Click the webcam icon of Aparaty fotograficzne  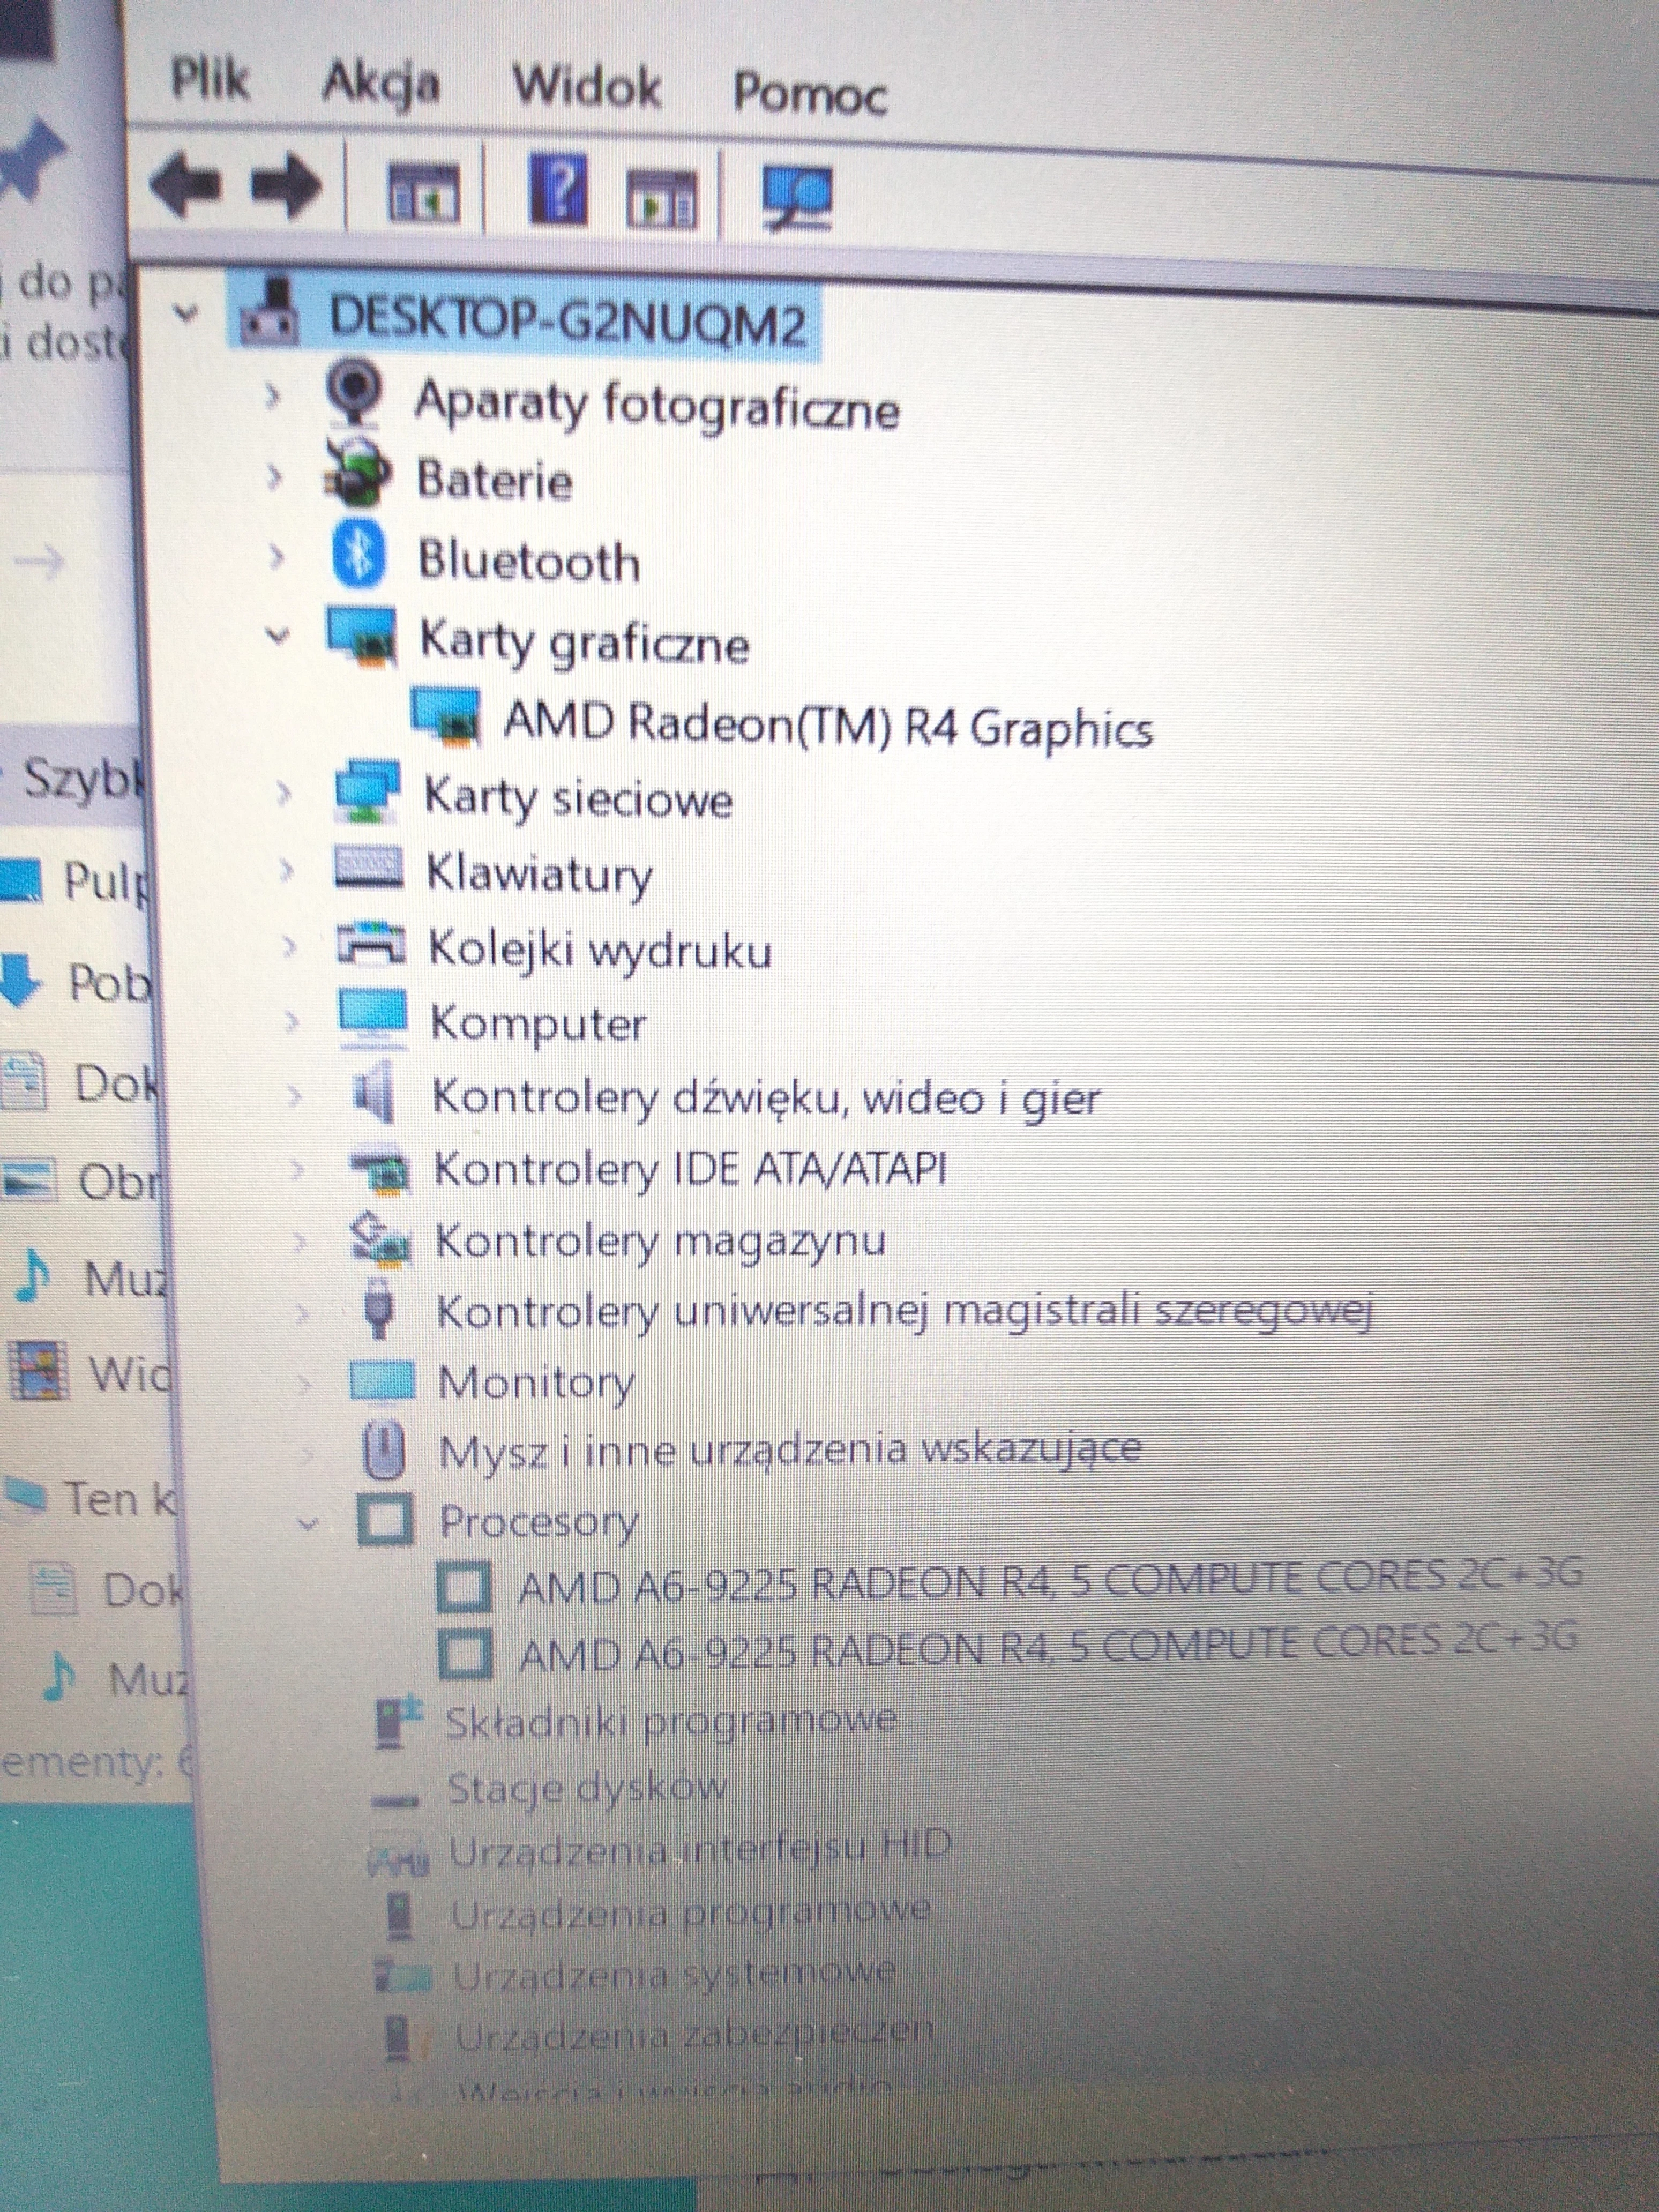[354, 393]
